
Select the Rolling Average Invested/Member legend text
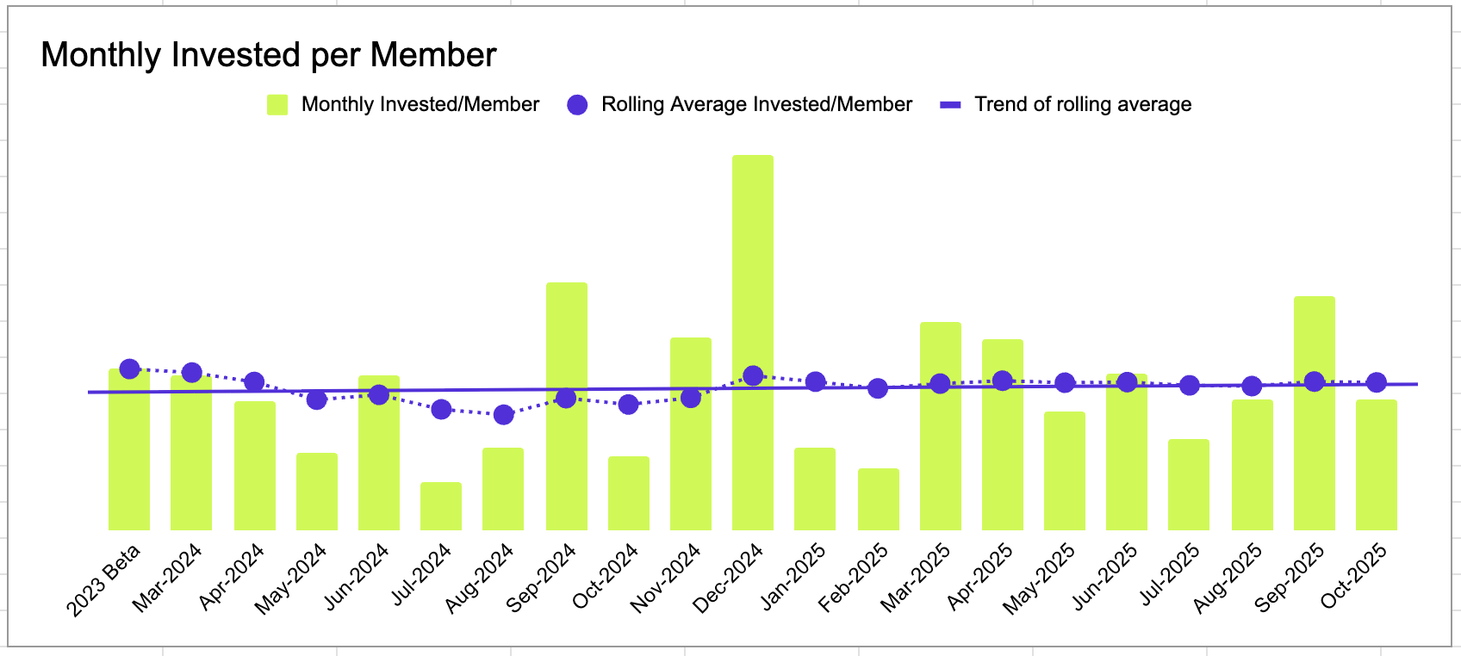point(756,105)
